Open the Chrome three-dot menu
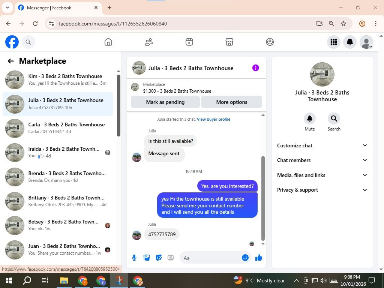The width and height of the screenshot is (384, 288). point(376,24)
